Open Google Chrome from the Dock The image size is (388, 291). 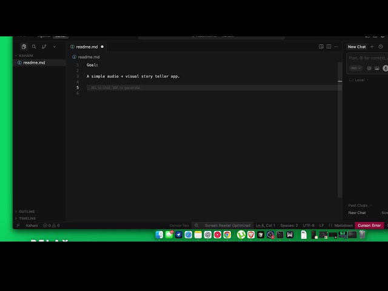coord(227,235)
